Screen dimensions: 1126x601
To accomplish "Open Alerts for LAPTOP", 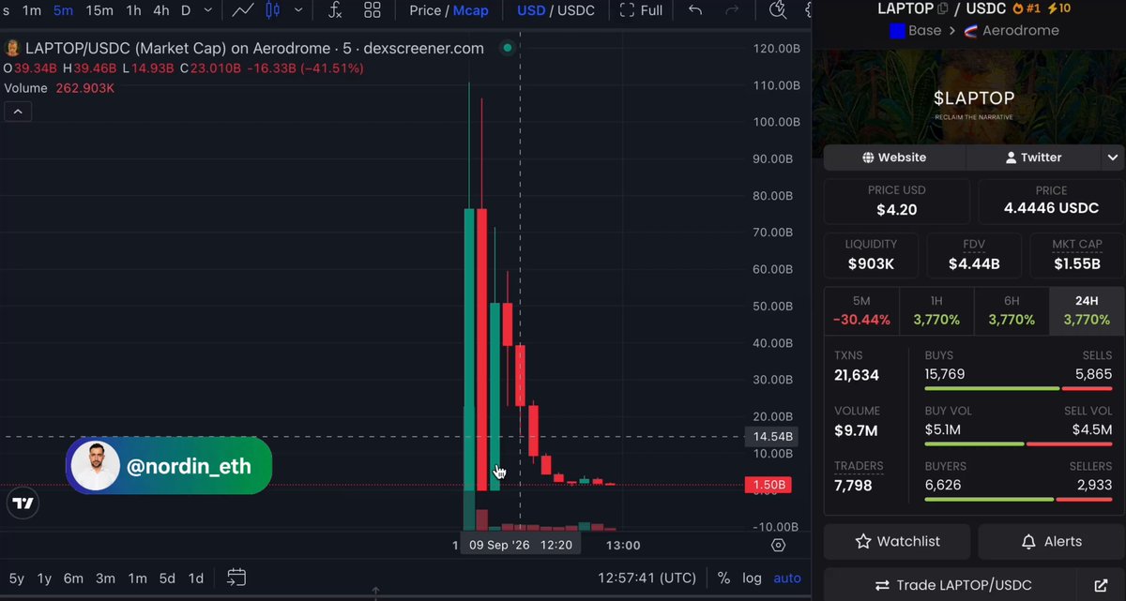I will click(1051, 541).
